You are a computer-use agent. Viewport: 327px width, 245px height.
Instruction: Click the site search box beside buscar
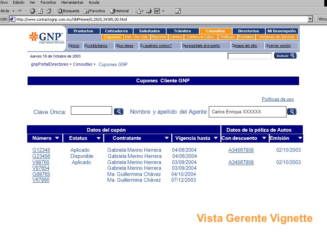250,56
